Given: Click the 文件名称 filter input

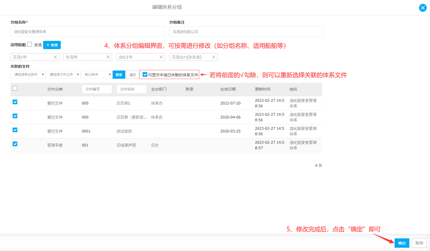Looking at the screenshot, I should (x=132, y=89).
